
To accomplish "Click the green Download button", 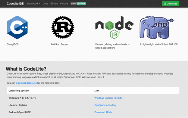I will click(171, 4).
